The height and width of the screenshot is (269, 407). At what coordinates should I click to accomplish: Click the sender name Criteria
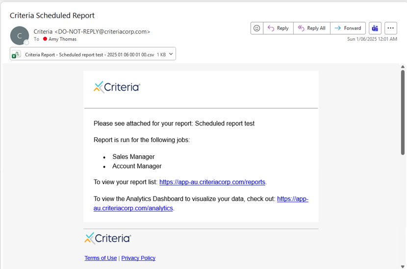pos(43,31)
